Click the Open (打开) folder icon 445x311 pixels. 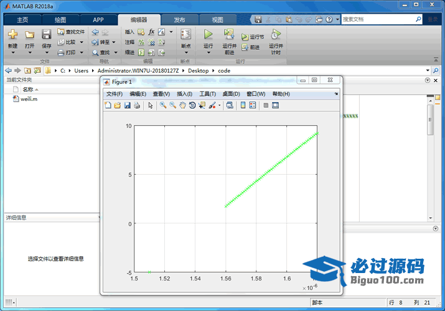click(29, 34)
